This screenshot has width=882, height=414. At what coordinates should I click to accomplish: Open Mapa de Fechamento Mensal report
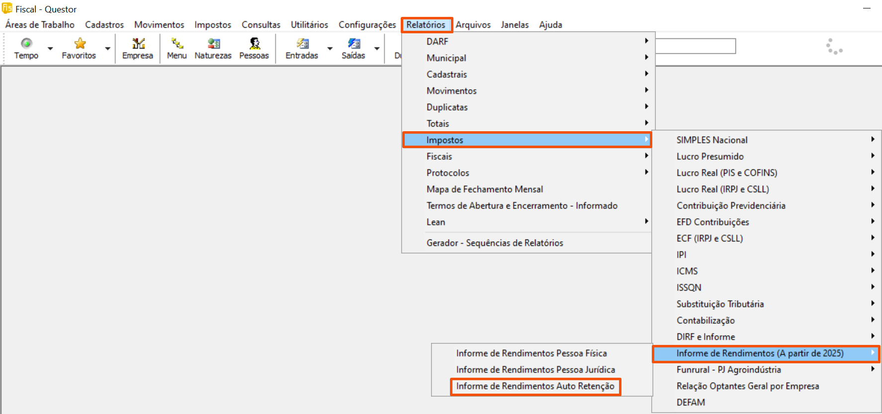pyautogui.click(x=484, y=189)
